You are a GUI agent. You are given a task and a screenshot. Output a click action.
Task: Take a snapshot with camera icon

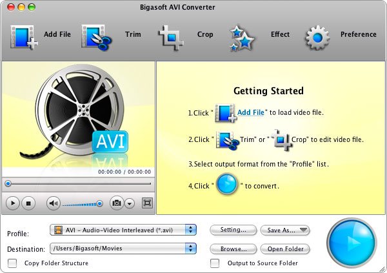tap(117, 203)
